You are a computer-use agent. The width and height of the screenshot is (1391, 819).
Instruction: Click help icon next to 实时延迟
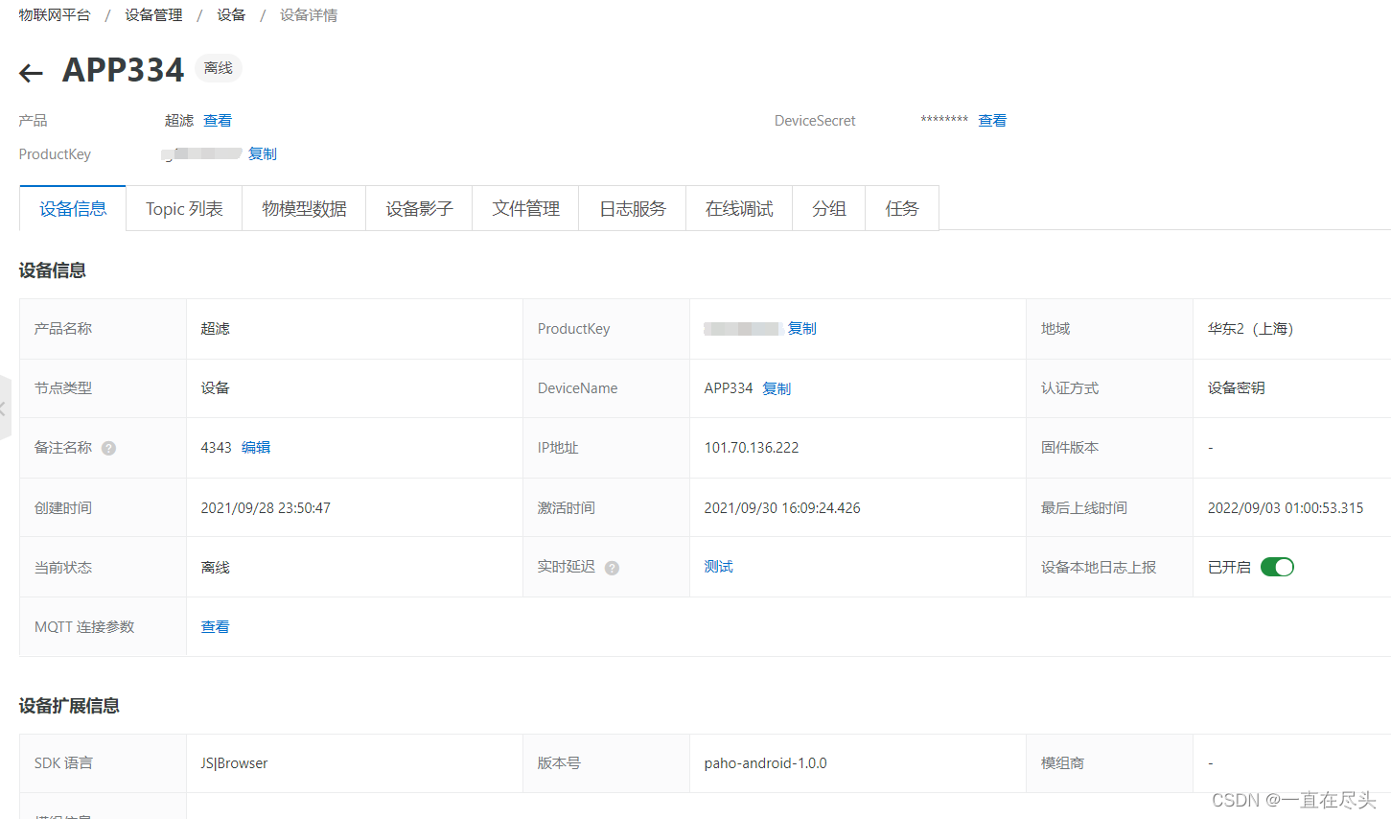click(x=612, y=568)
